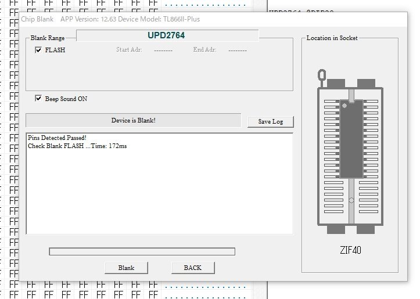Click the 'Blank Range' group label

tap(48, 38)
